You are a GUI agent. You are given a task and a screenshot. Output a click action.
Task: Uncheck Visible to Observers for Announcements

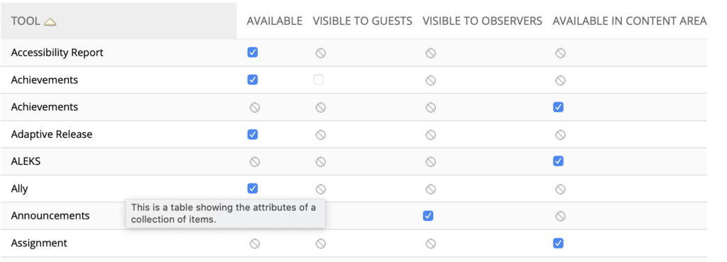[428, 216]
